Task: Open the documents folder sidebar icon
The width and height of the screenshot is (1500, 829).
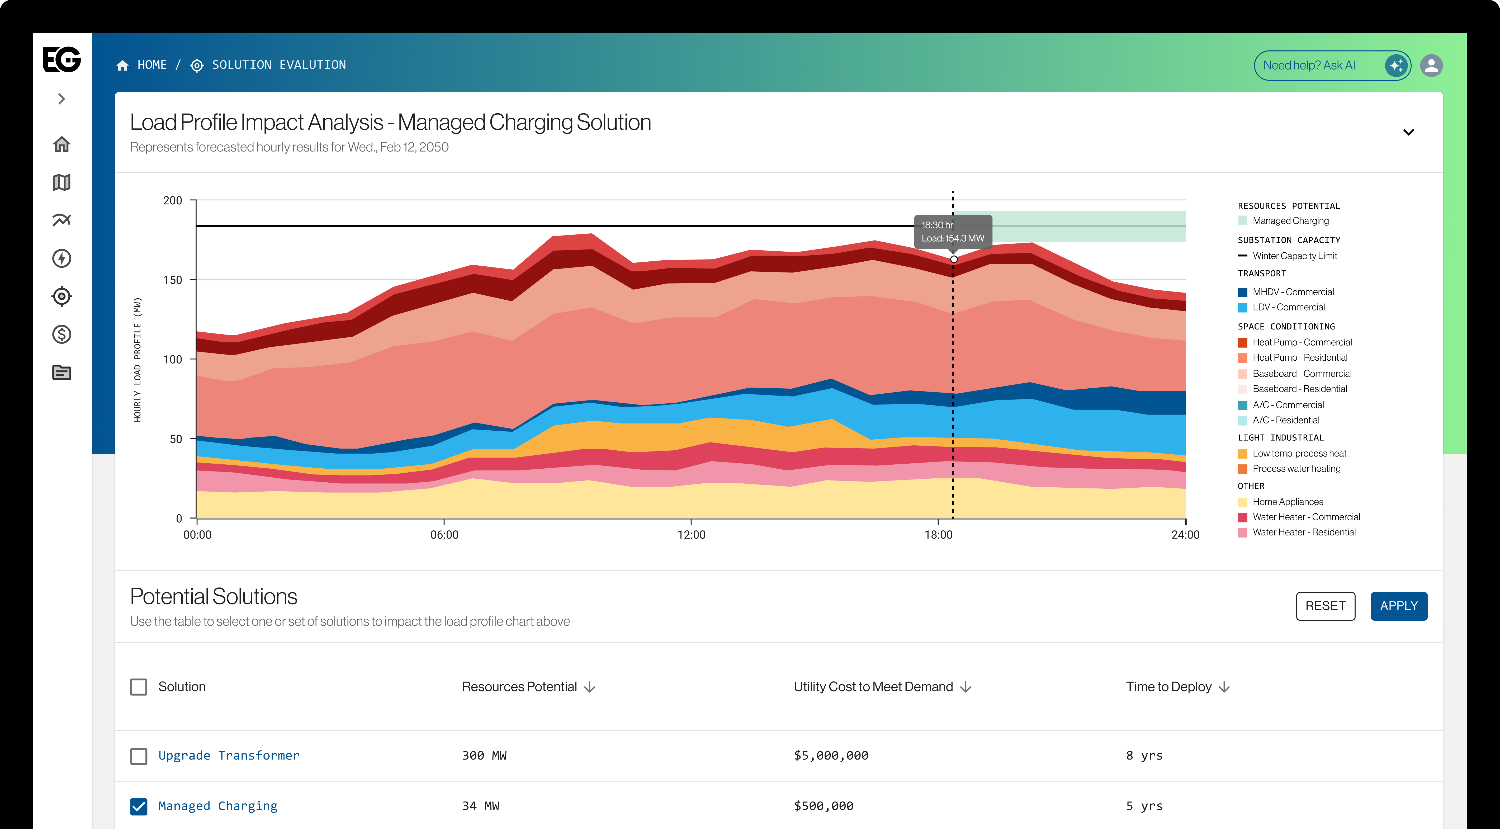Action: click(x=62, y=372)
